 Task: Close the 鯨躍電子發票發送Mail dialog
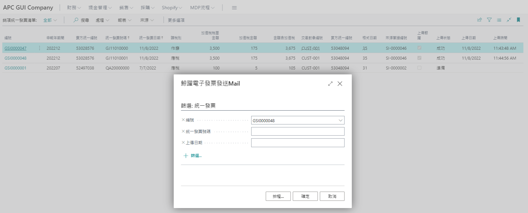[x=340, y=84]
